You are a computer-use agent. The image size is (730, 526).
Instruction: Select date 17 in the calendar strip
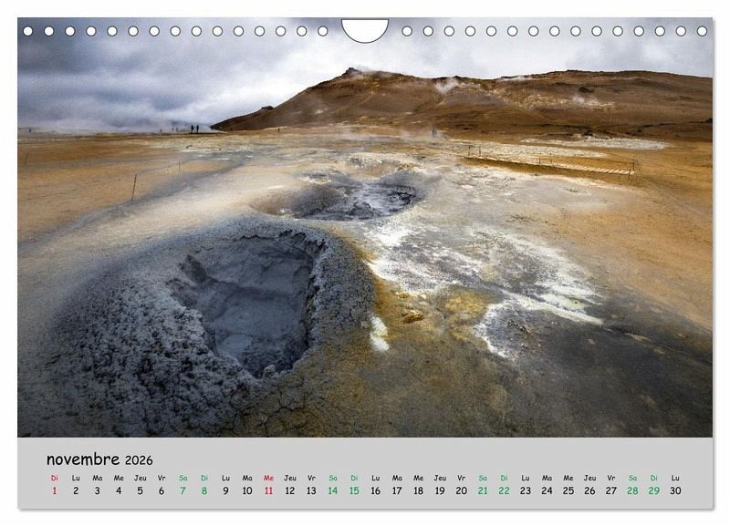coord(397,490)
